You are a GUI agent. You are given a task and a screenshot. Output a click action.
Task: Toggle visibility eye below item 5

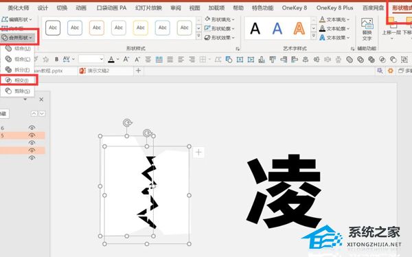pos(32,143)
